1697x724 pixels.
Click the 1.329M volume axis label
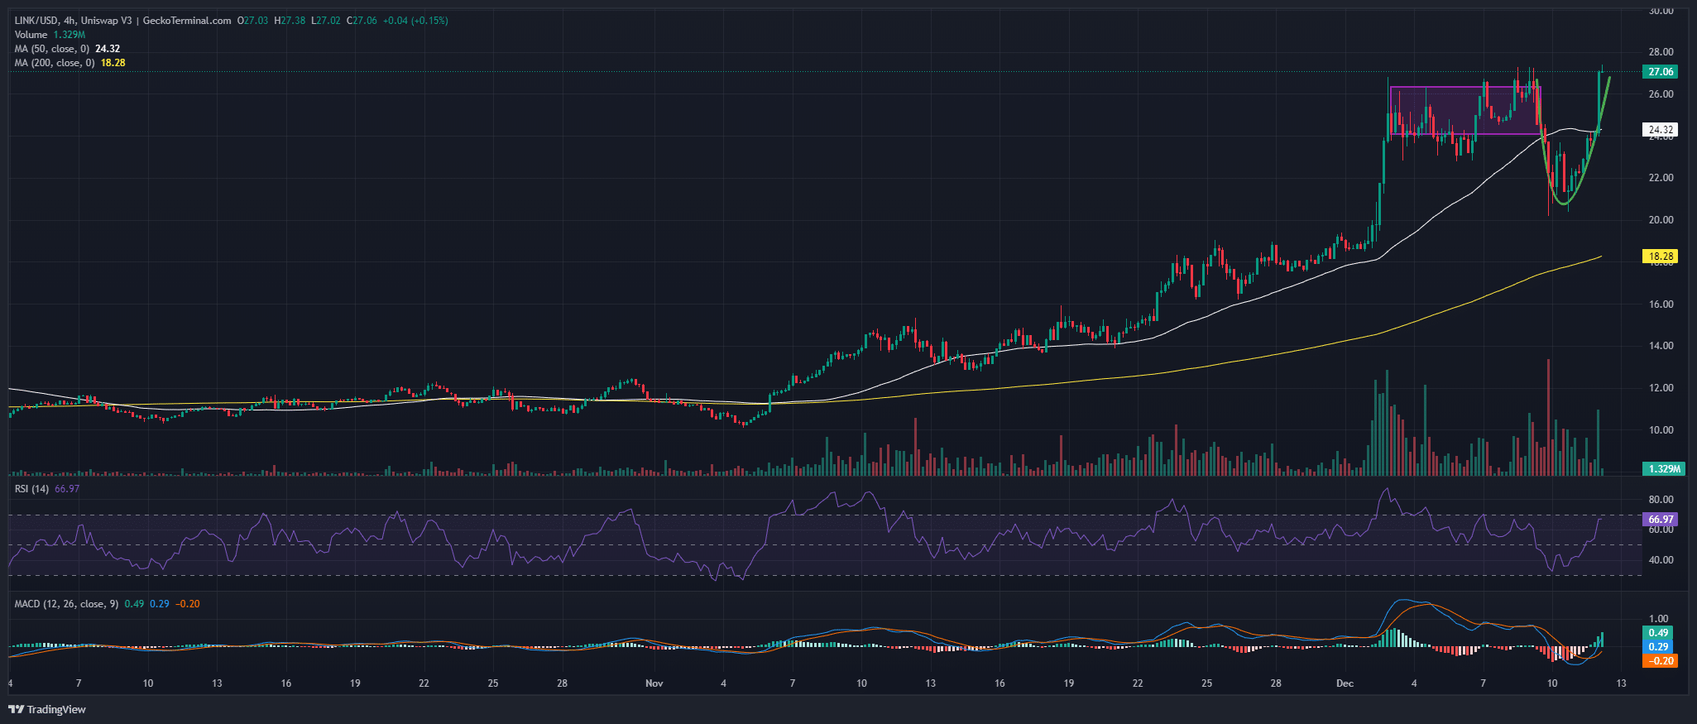(x=1664, y=469)
